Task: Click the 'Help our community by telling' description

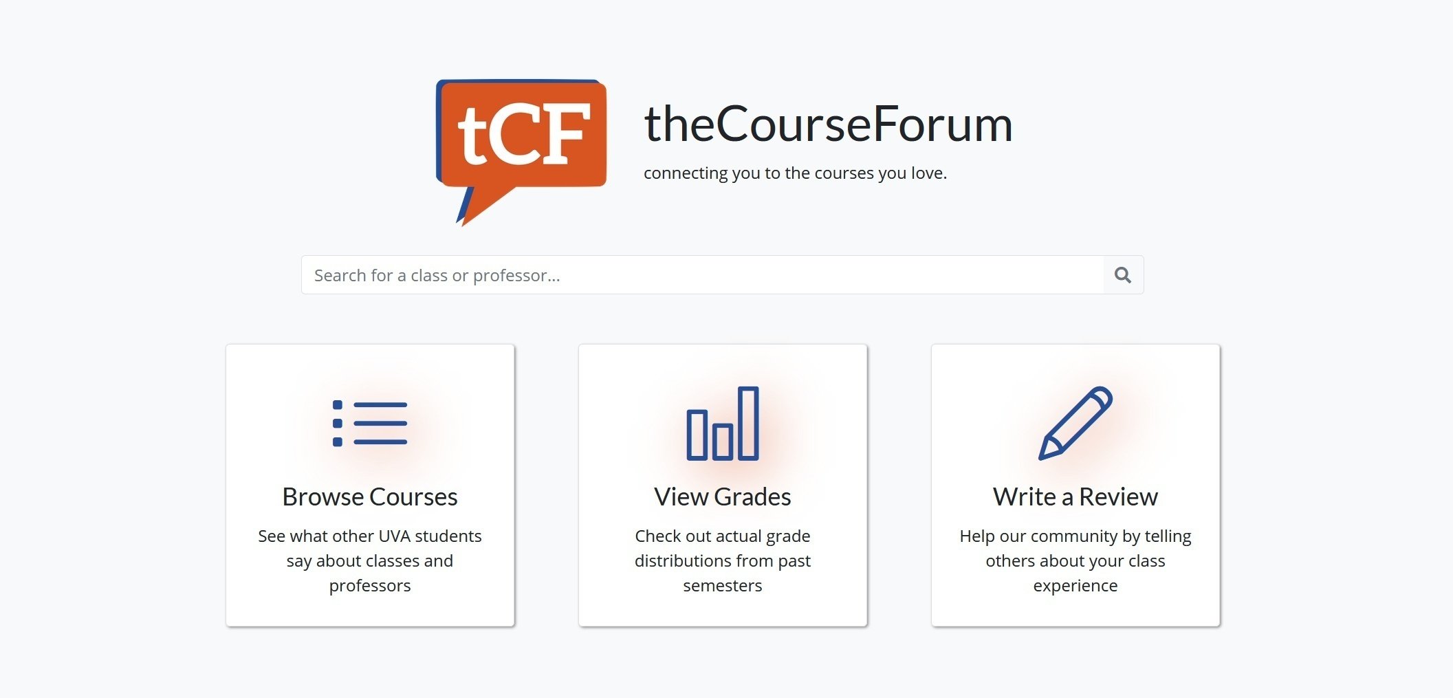Action: pyautogui.click(x=1075, y=536)
